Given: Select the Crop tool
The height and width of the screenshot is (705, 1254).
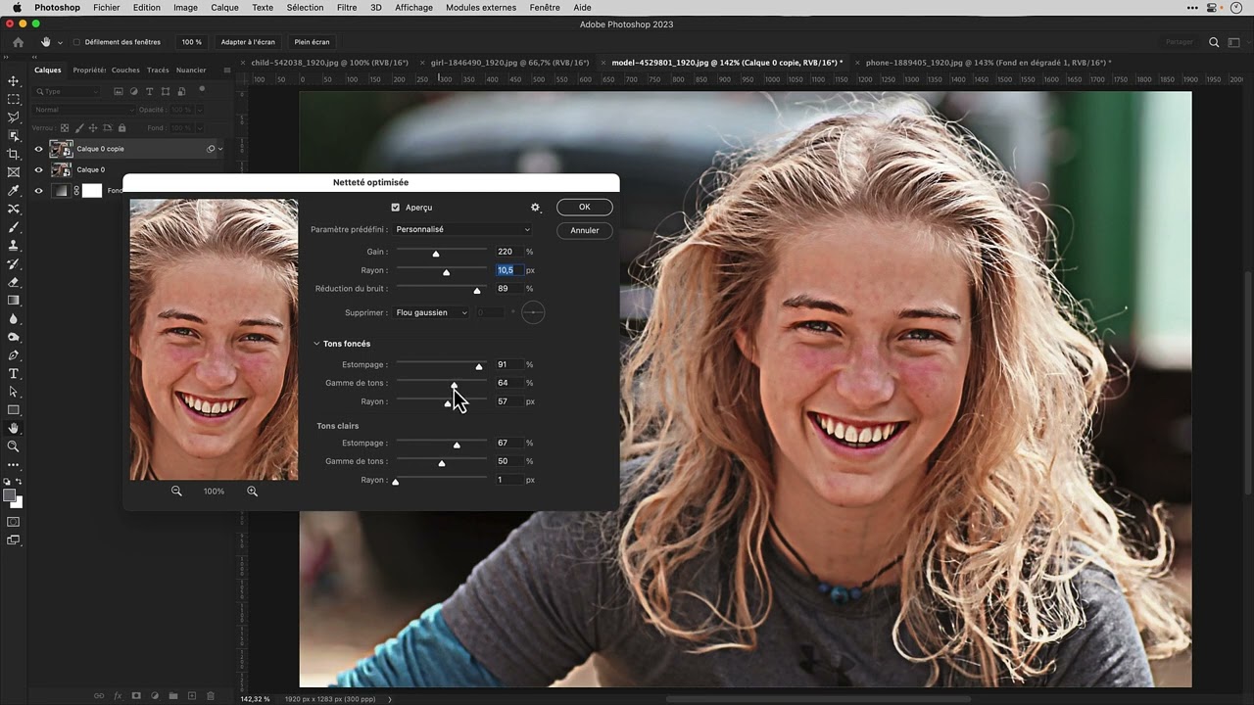Looking at the screenshot, I should 14,154.
